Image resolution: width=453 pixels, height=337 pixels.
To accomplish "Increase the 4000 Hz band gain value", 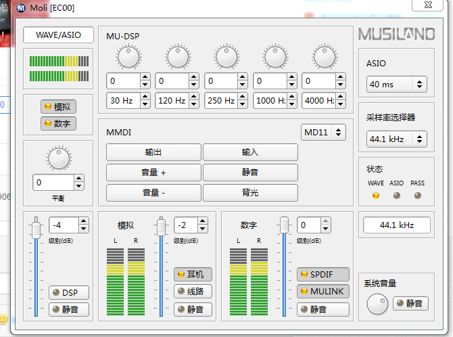I will click(x=341, y=77).
